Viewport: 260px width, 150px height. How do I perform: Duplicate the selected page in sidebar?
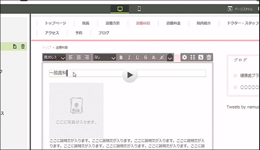click(15, 46)
